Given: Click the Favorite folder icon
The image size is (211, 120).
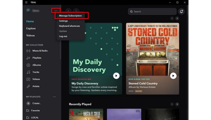Looking at the screenshot, I should pos(28,110).
